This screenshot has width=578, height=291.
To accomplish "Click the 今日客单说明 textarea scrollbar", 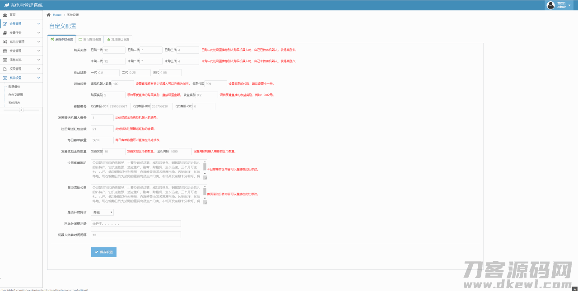I will click(205, 167).
